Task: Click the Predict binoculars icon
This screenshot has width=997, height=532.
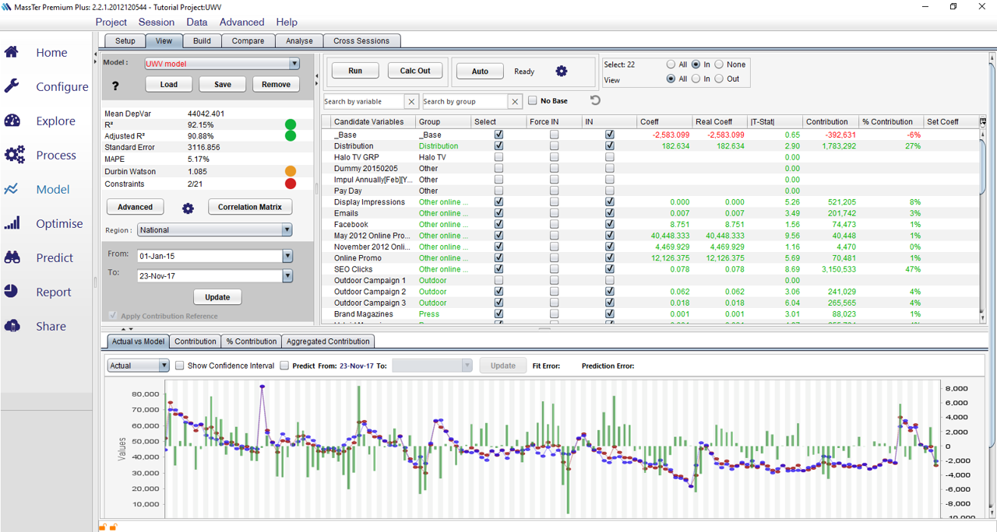Action: coord(12,257)
